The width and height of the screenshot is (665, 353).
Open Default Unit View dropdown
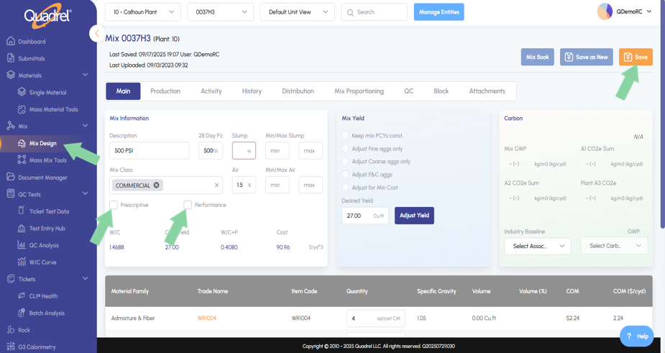pos(298,12)
